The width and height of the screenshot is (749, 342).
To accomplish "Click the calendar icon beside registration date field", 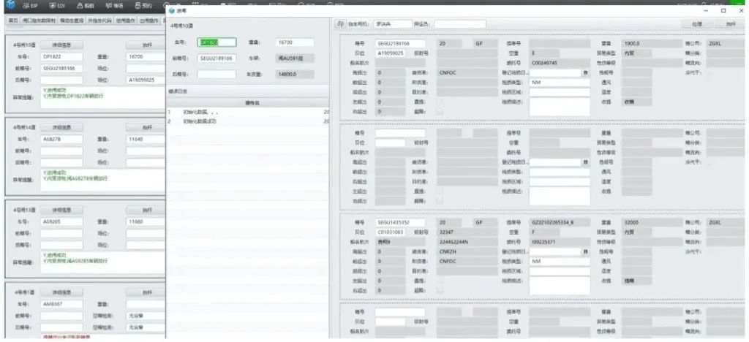I will [x=585, y=72].
